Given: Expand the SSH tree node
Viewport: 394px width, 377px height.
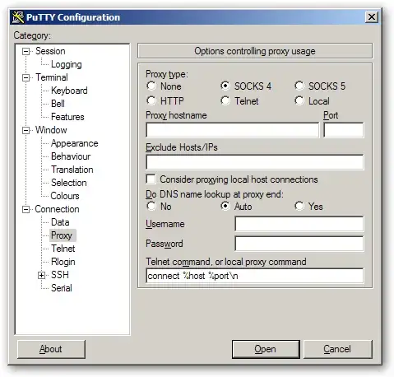Looking at the screenshot, I should (x=41, y=275).
